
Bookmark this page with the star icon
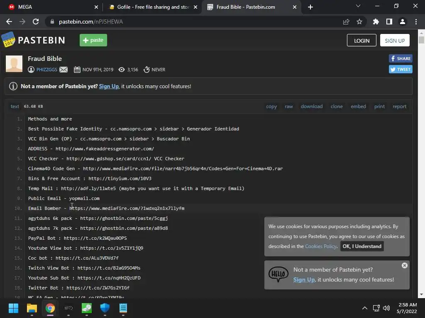click(359, 22)
